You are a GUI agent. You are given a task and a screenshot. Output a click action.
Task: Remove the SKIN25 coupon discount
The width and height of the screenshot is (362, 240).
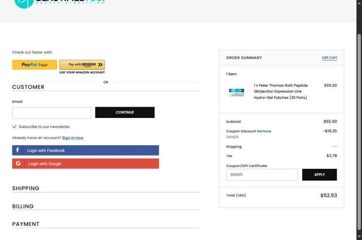tap(264, 131)
